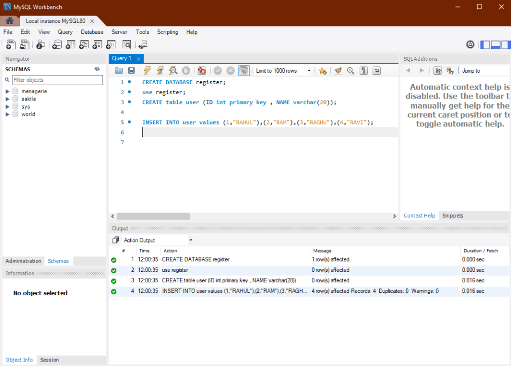Execute the SQL script with lightning bolt
The height and width of the screenshot is (366, 511).
tap(148, 71)
